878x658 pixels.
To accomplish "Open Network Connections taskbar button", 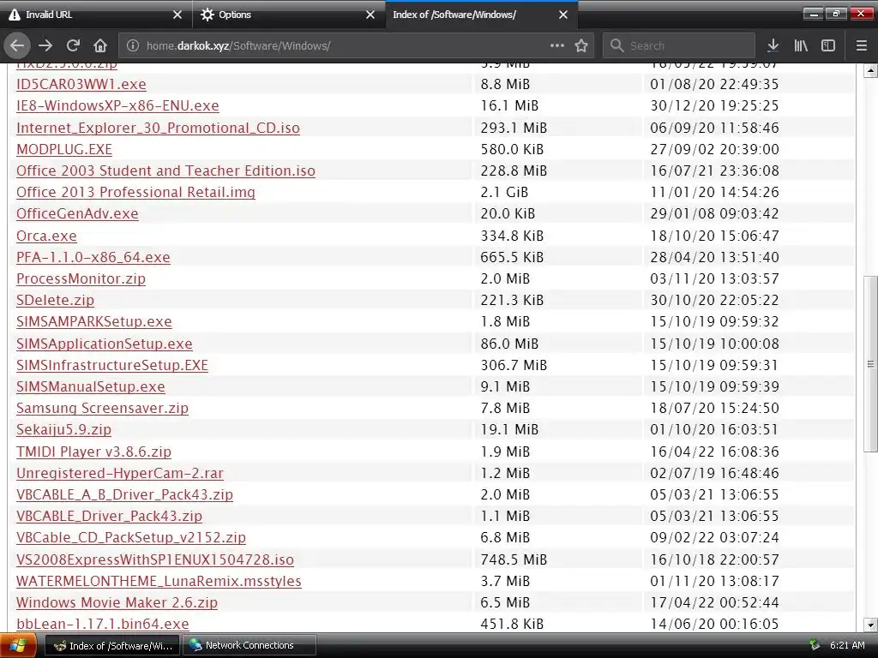I will coord(250,646).
